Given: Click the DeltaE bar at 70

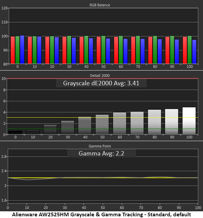Looking at the screenshot, I should pyautogui.click(x=137, y=123).
